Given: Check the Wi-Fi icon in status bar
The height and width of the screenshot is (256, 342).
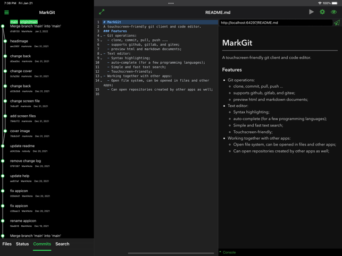Looking at the screenshot, I should pos(320,3).
